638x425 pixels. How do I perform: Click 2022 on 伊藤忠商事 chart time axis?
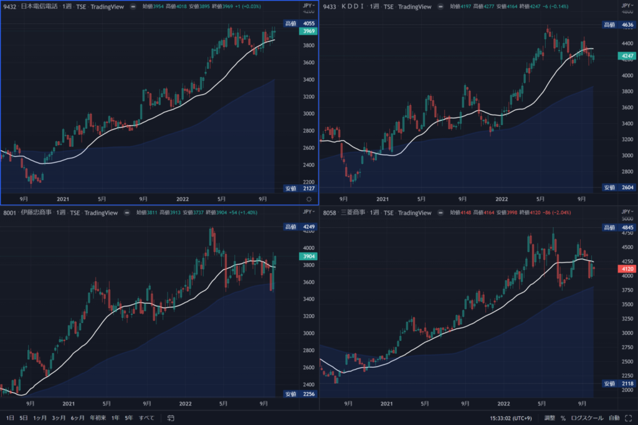186,404
